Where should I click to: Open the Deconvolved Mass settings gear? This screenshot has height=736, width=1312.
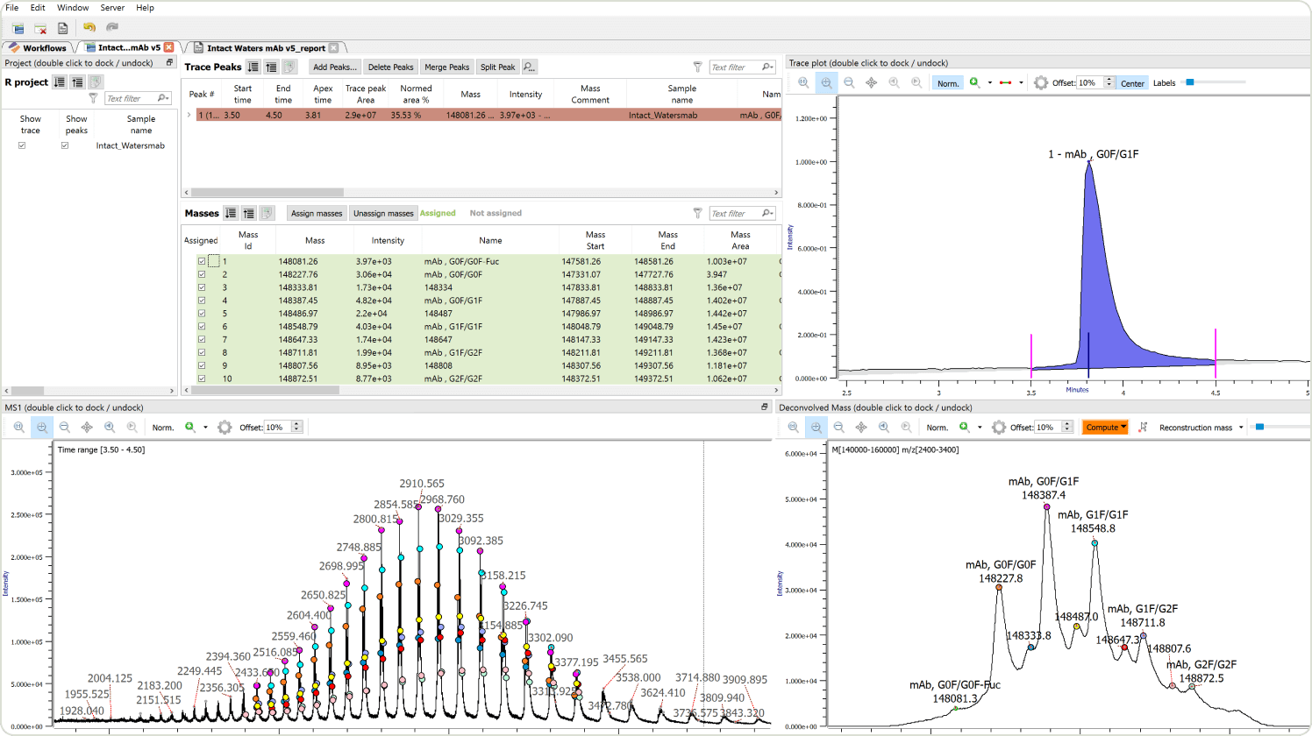coord(999,427)
